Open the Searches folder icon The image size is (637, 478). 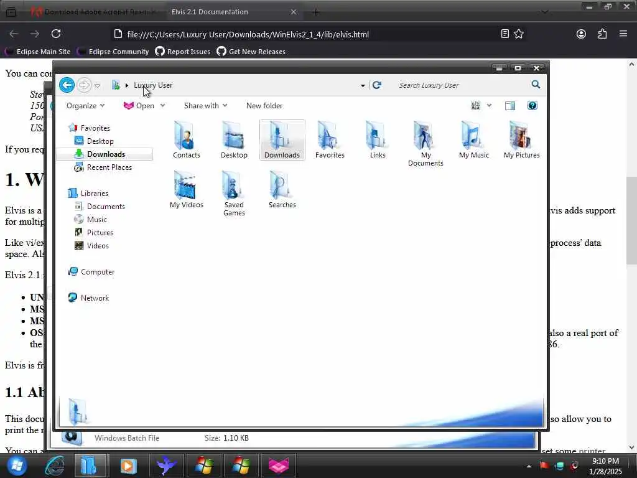click(282, 190)
